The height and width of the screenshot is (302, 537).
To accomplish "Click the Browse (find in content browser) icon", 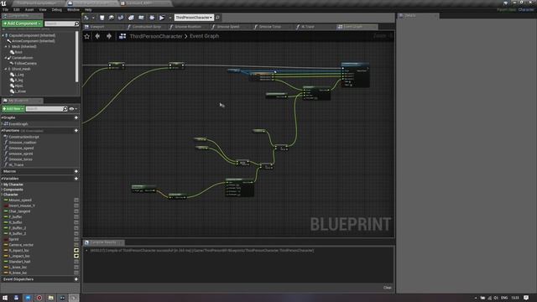I will tap(112, 18).
